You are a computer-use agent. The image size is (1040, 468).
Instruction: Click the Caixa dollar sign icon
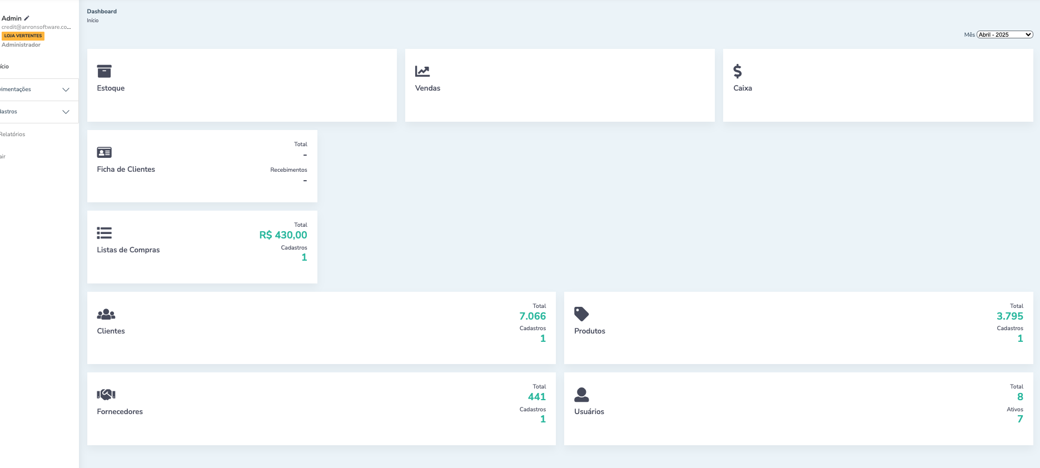pos(738,71)
